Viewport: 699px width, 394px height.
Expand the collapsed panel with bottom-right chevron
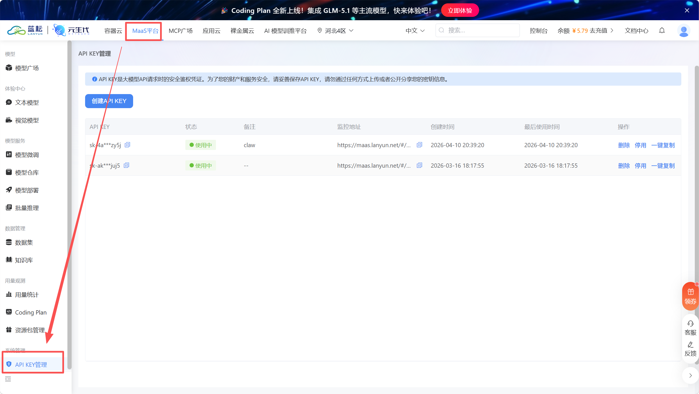(x=691, y=375)
